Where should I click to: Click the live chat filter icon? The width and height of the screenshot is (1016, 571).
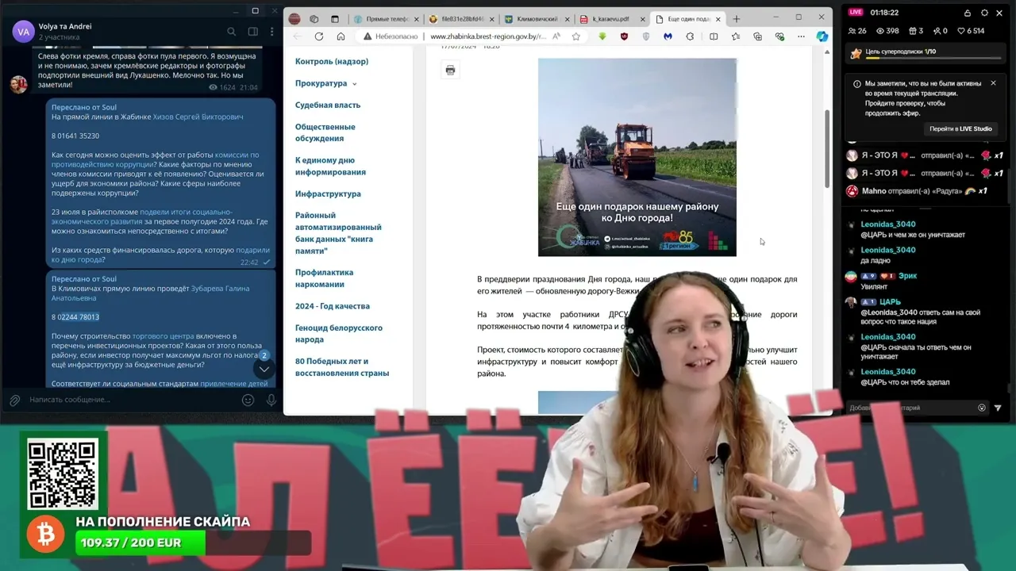(998, 408)
